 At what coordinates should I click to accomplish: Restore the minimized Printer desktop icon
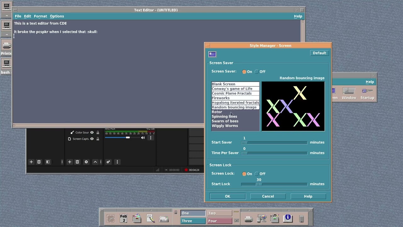click(6, 47)
